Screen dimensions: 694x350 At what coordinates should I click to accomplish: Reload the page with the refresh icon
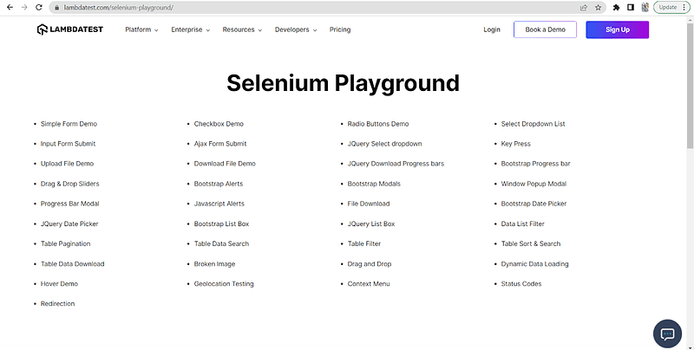click(38, 8)
